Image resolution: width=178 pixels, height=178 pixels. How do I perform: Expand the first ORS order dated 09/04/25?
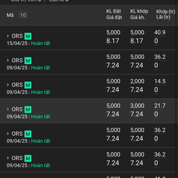point(8,60)
